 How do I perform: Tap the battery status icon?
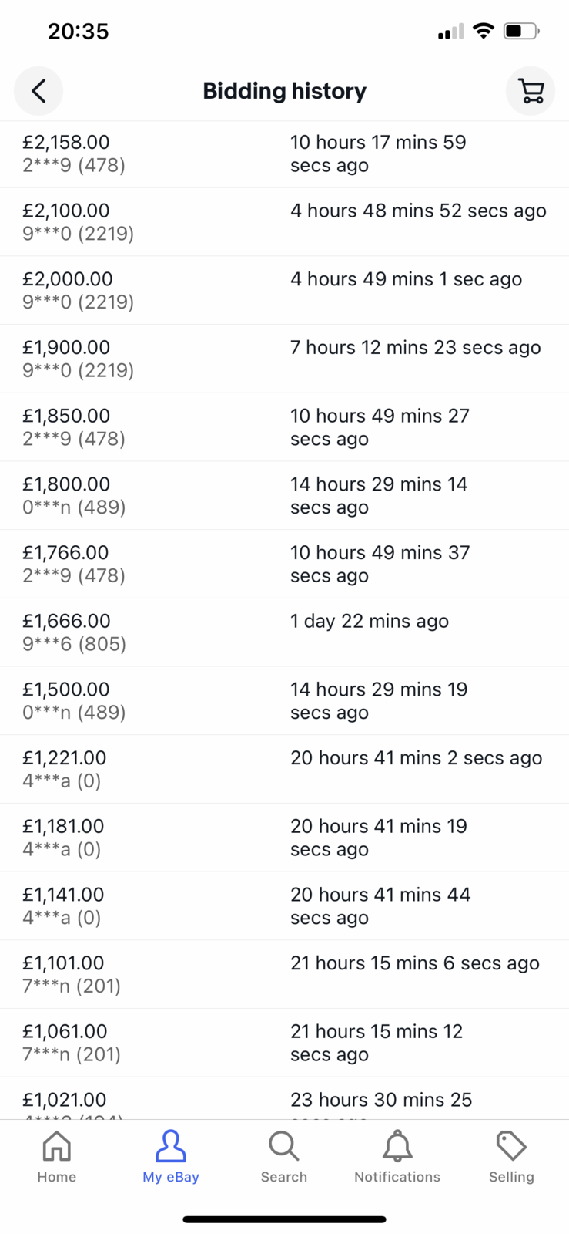point(522,31)
